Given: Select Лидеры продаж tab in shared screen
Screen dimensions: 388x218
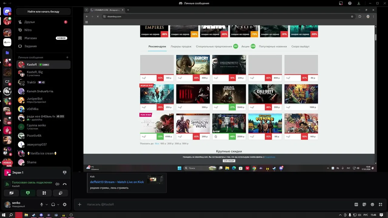Looking at the screenshot, I should pos(181,47).
